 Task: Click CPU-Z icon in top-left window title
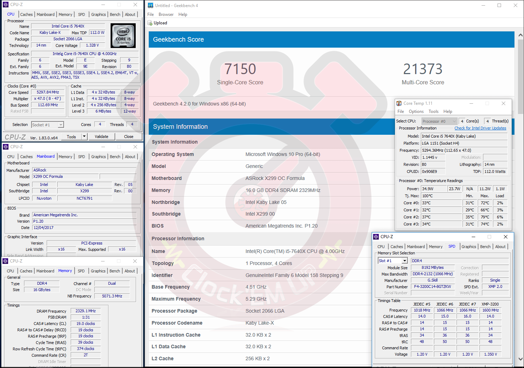click(x=5, y=5)
